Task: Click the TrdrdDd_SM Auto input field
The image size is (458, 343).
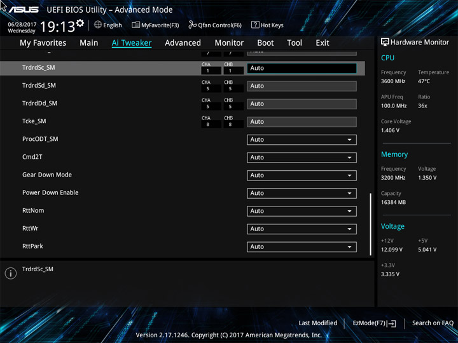Action: click(x=302, y=104)
